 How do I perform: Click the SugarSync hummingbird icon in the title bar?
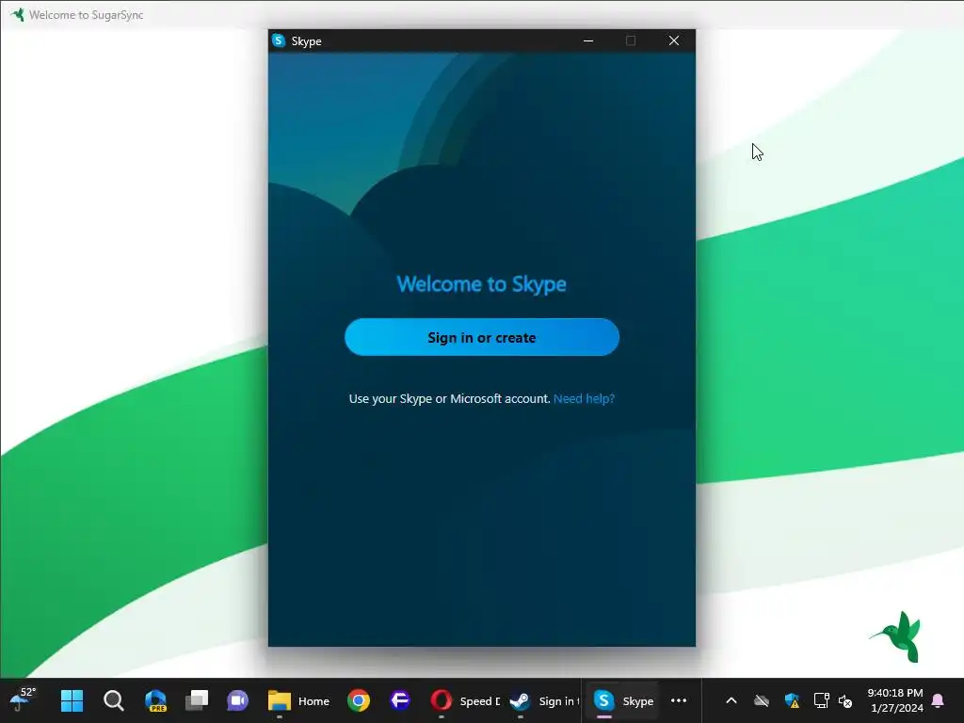click(x=18, y=14)
